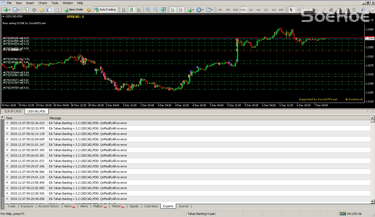Enable auto scroll on the chart
This screenshot has height=217, width=375.
pyautogui.click(x=173, y=9)
